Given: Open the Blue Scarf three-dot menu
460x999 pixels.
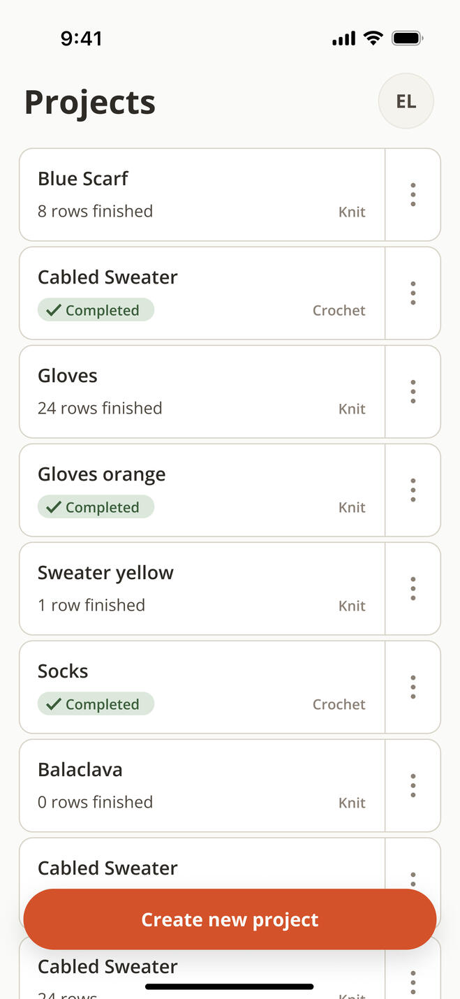Looking at the screenshot, I should pyautogui.click(x=413, y=195).
